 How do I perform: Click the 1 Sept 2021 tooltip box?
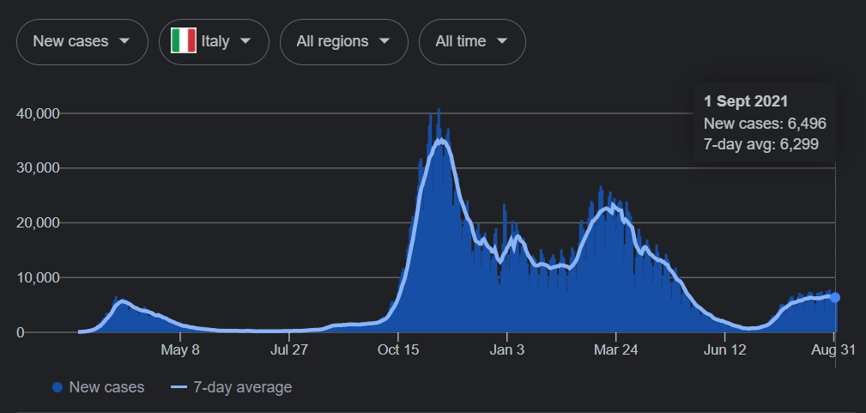pos(764,123)
